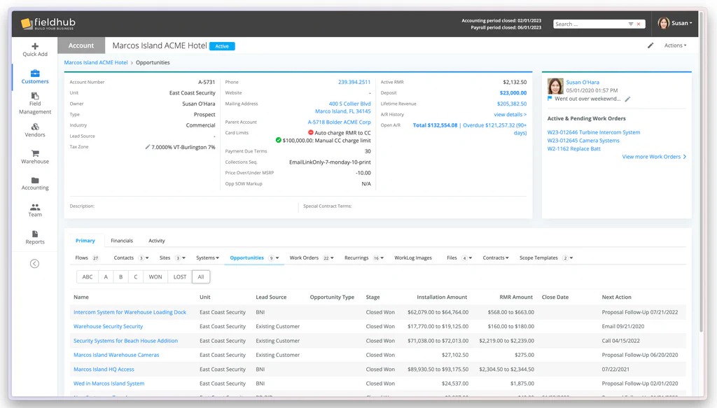Filter opportunities by WON
Viewport: 717px width, 408px height.
pyautogui.click(x=155, y=276)
